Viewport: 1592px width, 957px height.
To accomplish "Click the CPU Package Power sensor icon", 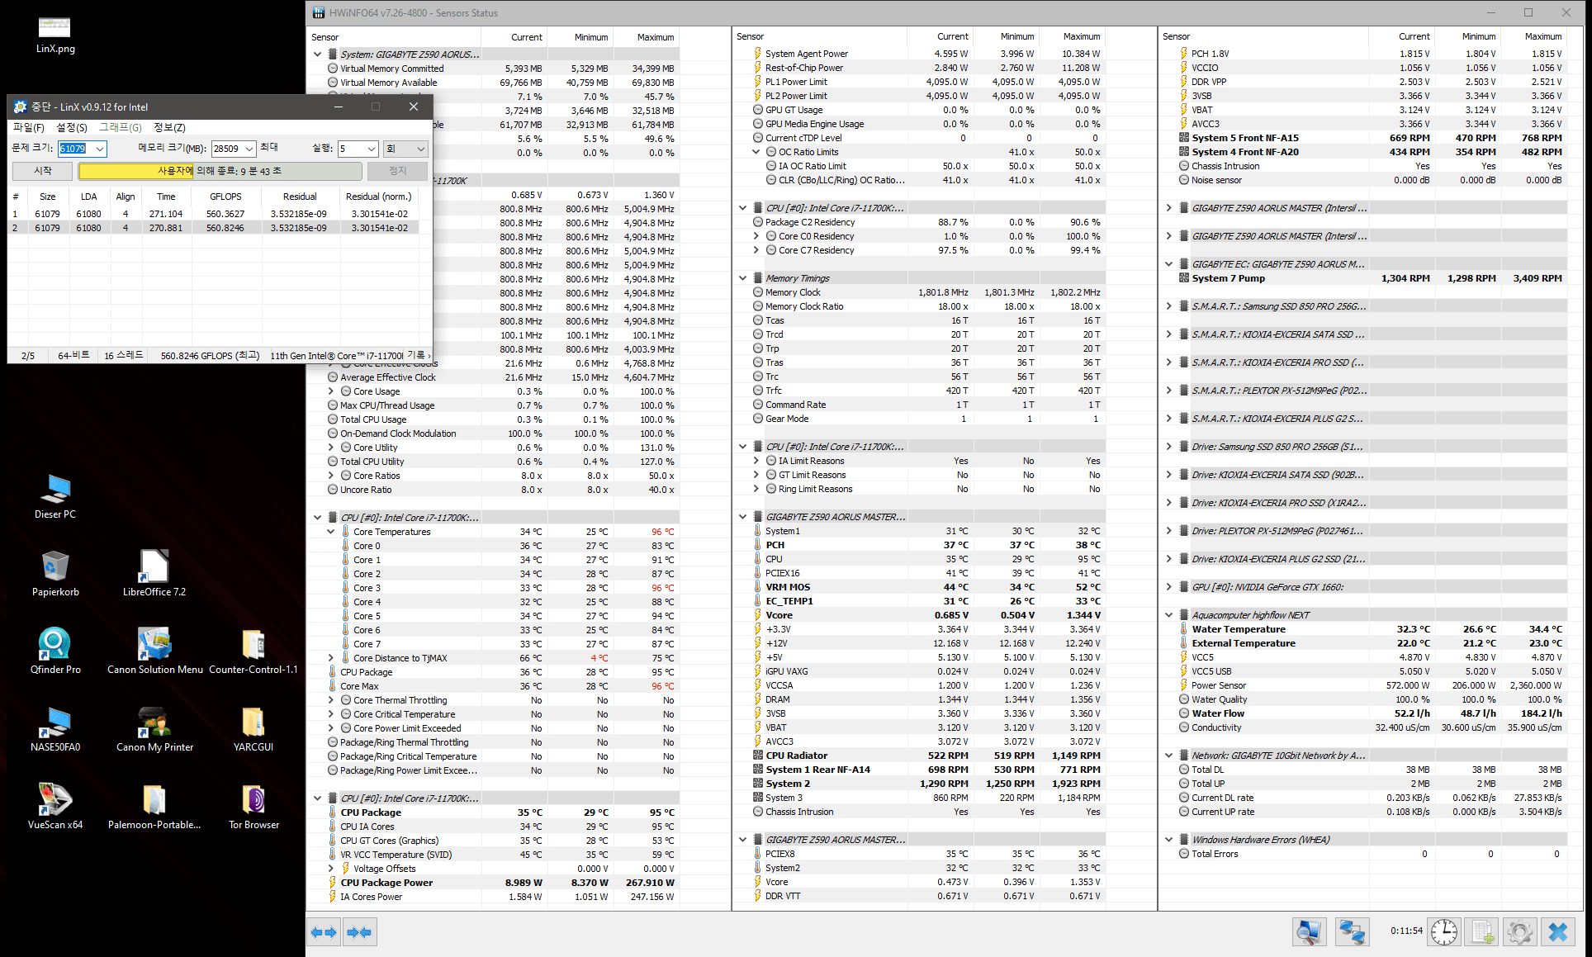I will pyautogui.click(x=333, y=883).
